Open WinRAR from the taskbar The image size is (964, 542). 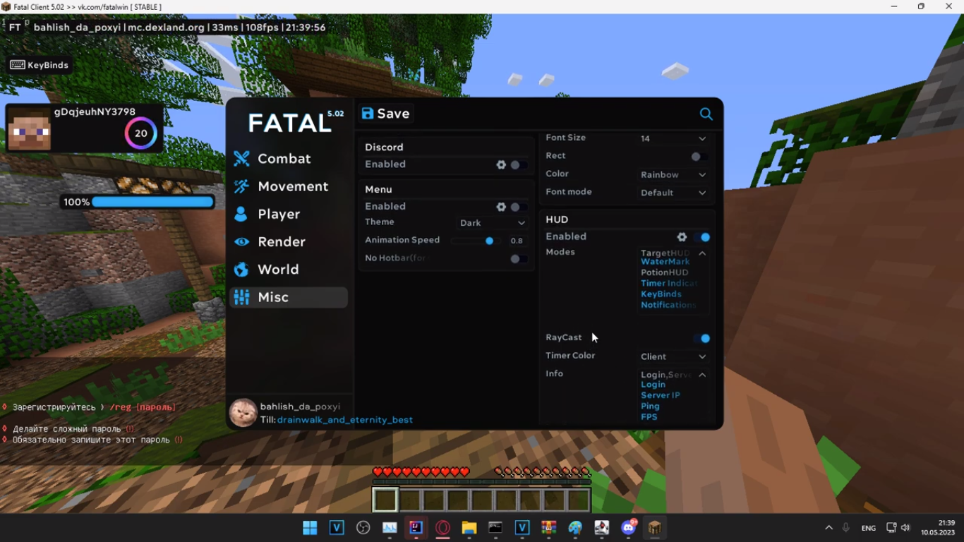[x=549, y=528]
